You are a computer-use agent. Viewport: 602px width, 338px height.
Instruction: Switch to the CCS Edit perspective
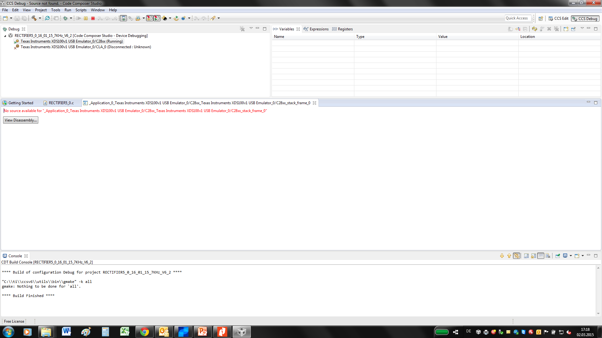coord(558,18)
